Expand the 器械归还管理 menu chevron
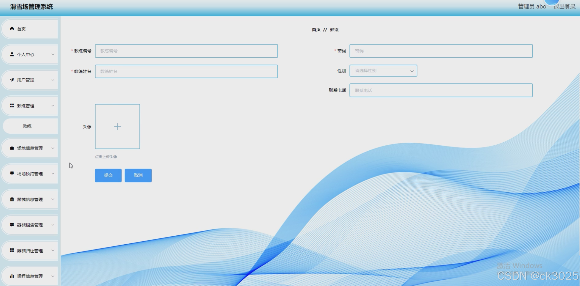This screenshot has height=286, width=580. tap(53, 251)
